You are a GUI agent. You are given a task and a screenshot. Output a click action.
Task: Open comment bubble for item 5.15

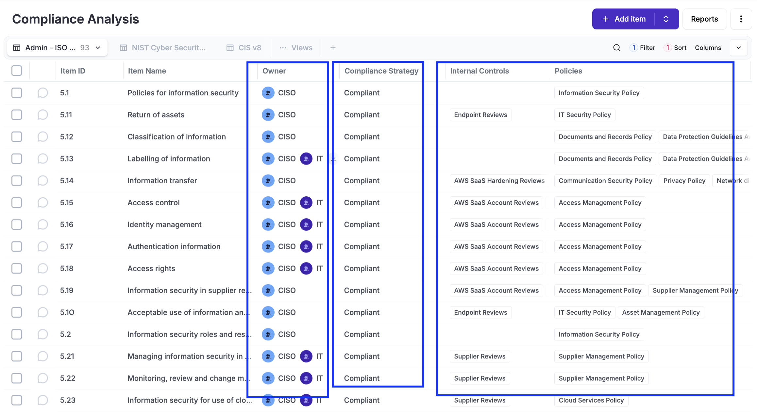(42, 203)
